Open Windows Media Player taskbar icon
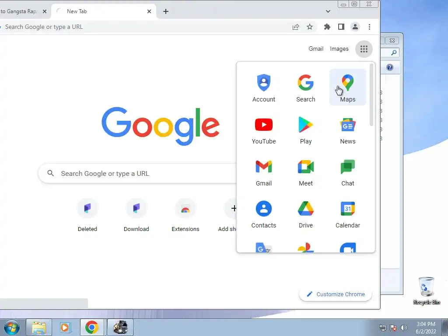This screenshot has height=336, width=448. click(65, 327)
